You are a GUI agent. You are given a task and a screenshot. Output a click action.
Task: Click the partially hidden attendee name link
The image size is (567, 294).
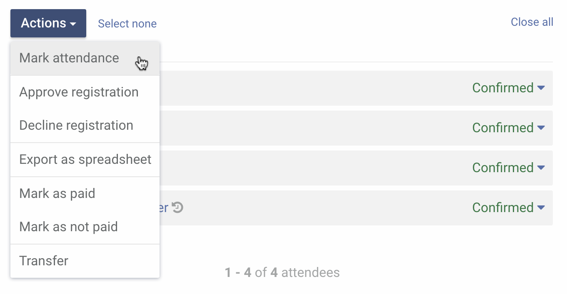[164, 207]
